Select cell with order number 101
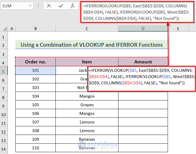This screenshot has height=154, width=196. tap(36, 70)
